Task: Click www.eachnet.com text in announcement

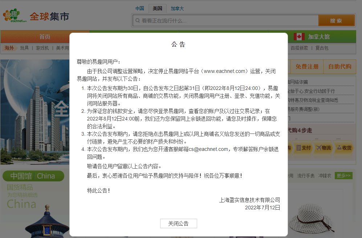Action: [x=225, y=71]
